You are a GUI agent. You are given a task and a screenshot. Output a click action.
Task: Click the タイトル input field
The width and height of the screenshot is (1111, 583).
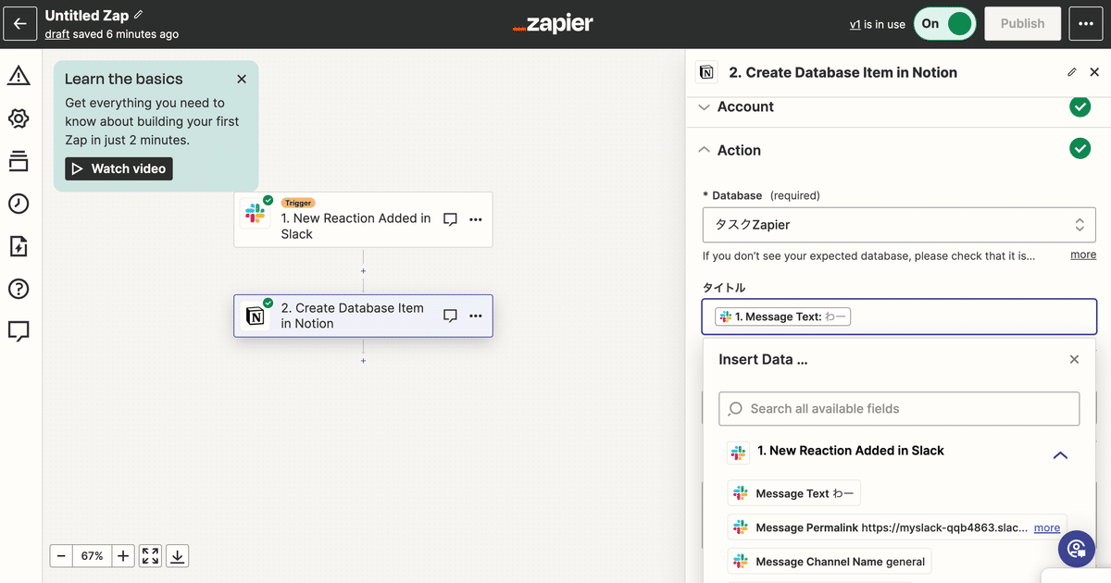click(899, 316)
